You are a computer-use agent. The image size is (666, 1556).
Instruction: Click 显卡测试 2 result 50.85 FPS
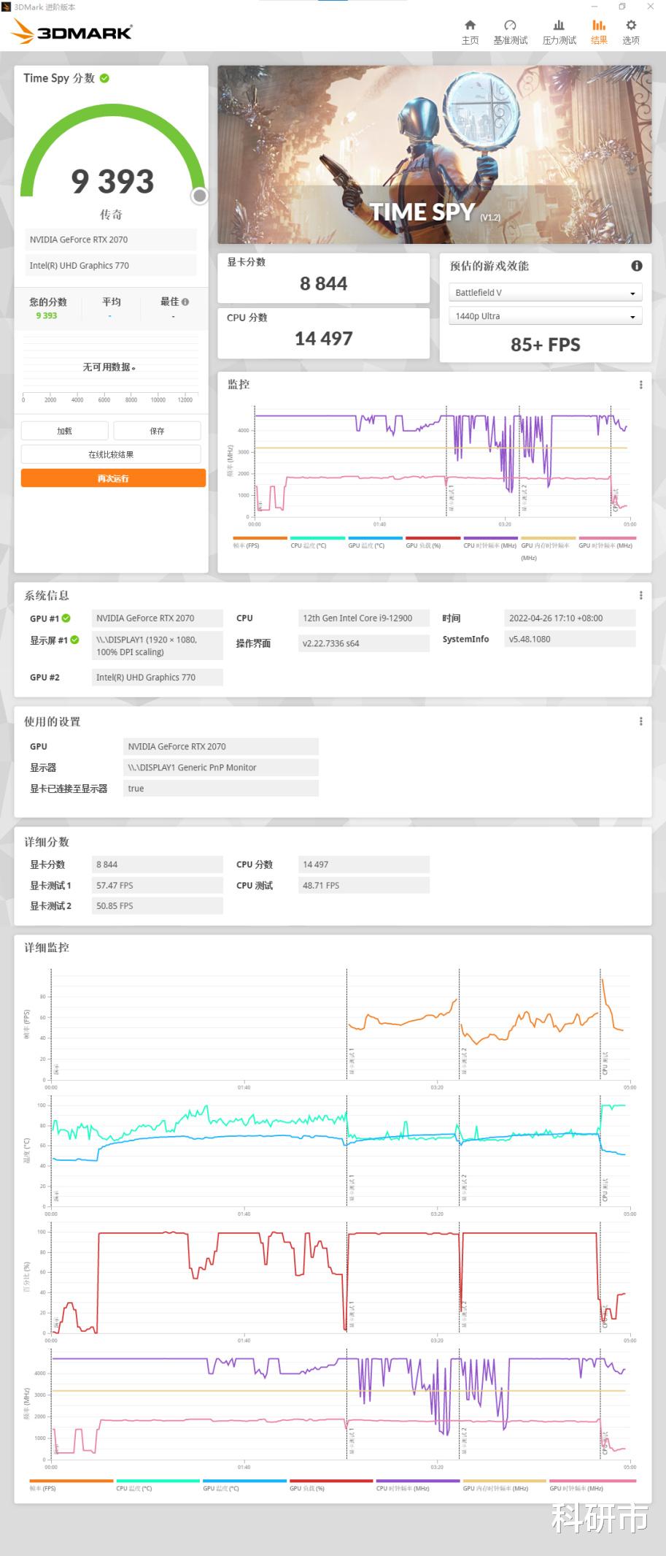pos(157,905)
